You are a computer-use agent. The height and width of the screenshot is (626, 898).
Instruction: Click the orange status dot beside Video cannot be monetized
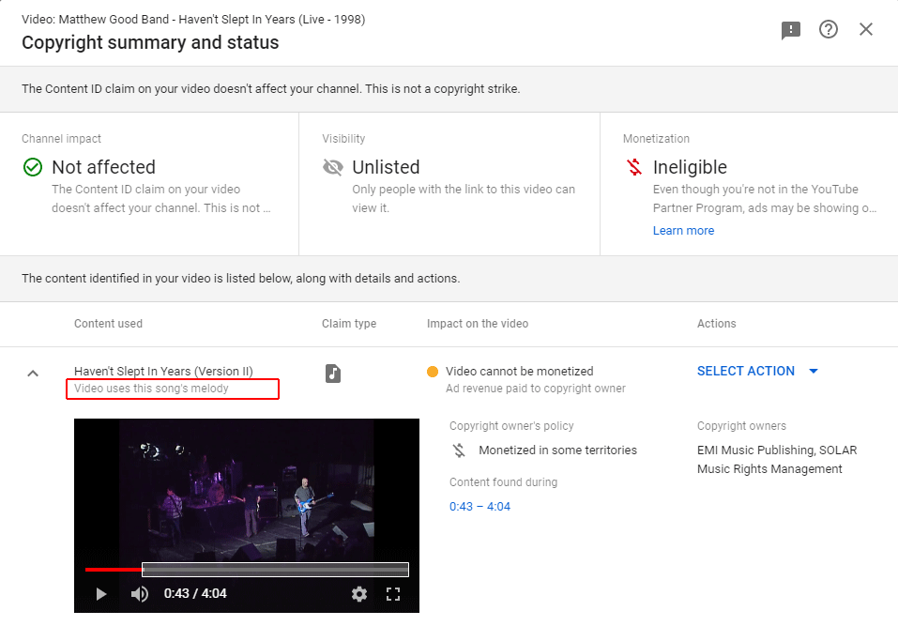pyautogui.click(x=433, y=372)
